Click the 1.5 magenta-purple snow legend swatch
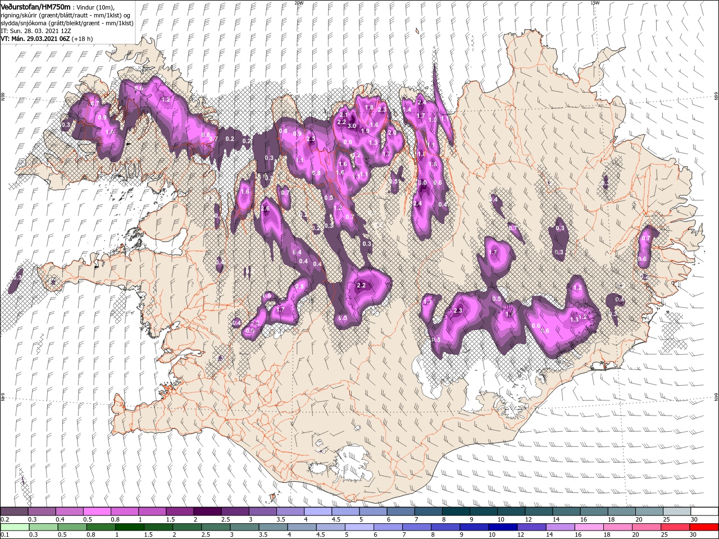Screen dimensions: 719x539 [x=179, y=511]
